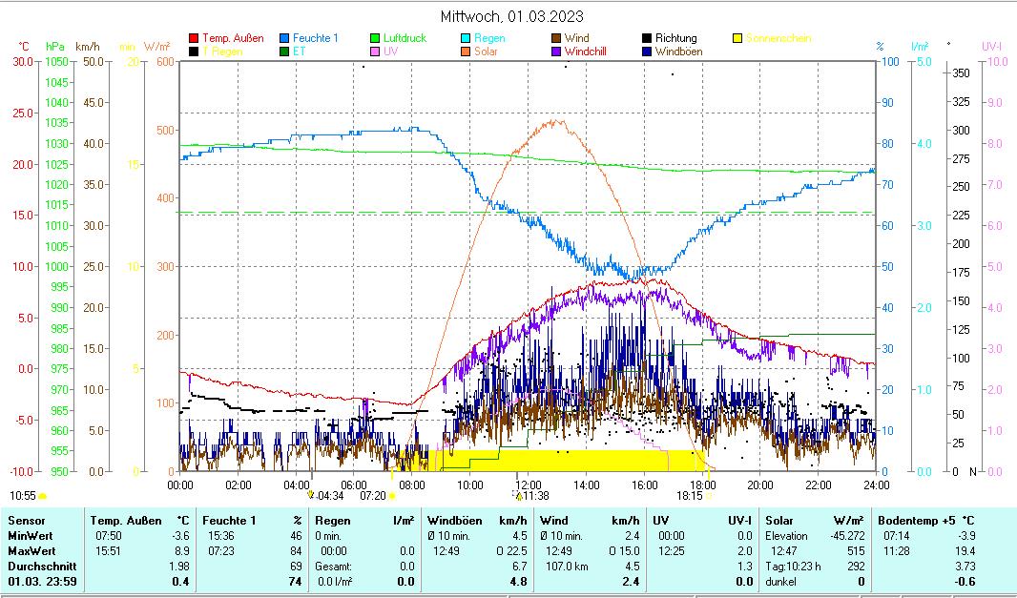Screen dimensions: 1017x598
Task: Click the MaxWert row label
Action: point(31,551)
